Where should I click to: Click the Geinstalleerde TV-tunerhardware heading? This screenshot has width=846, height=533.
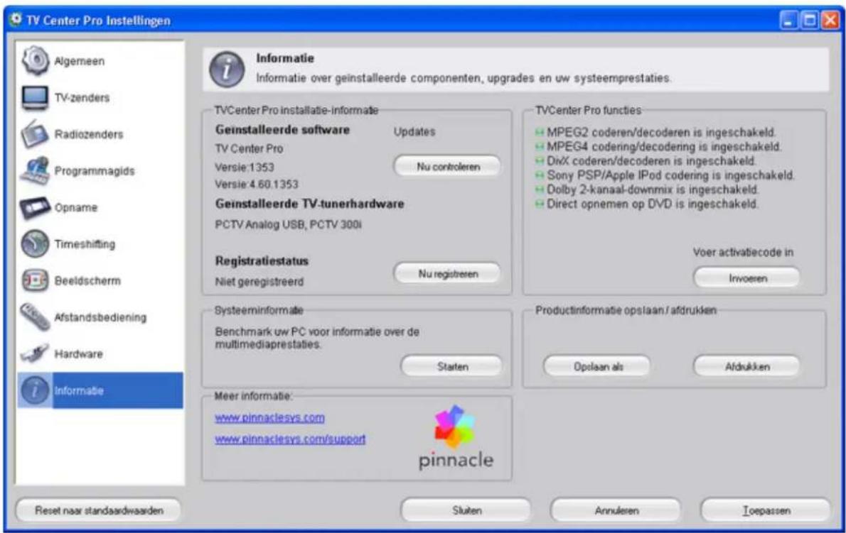(310, 204)
